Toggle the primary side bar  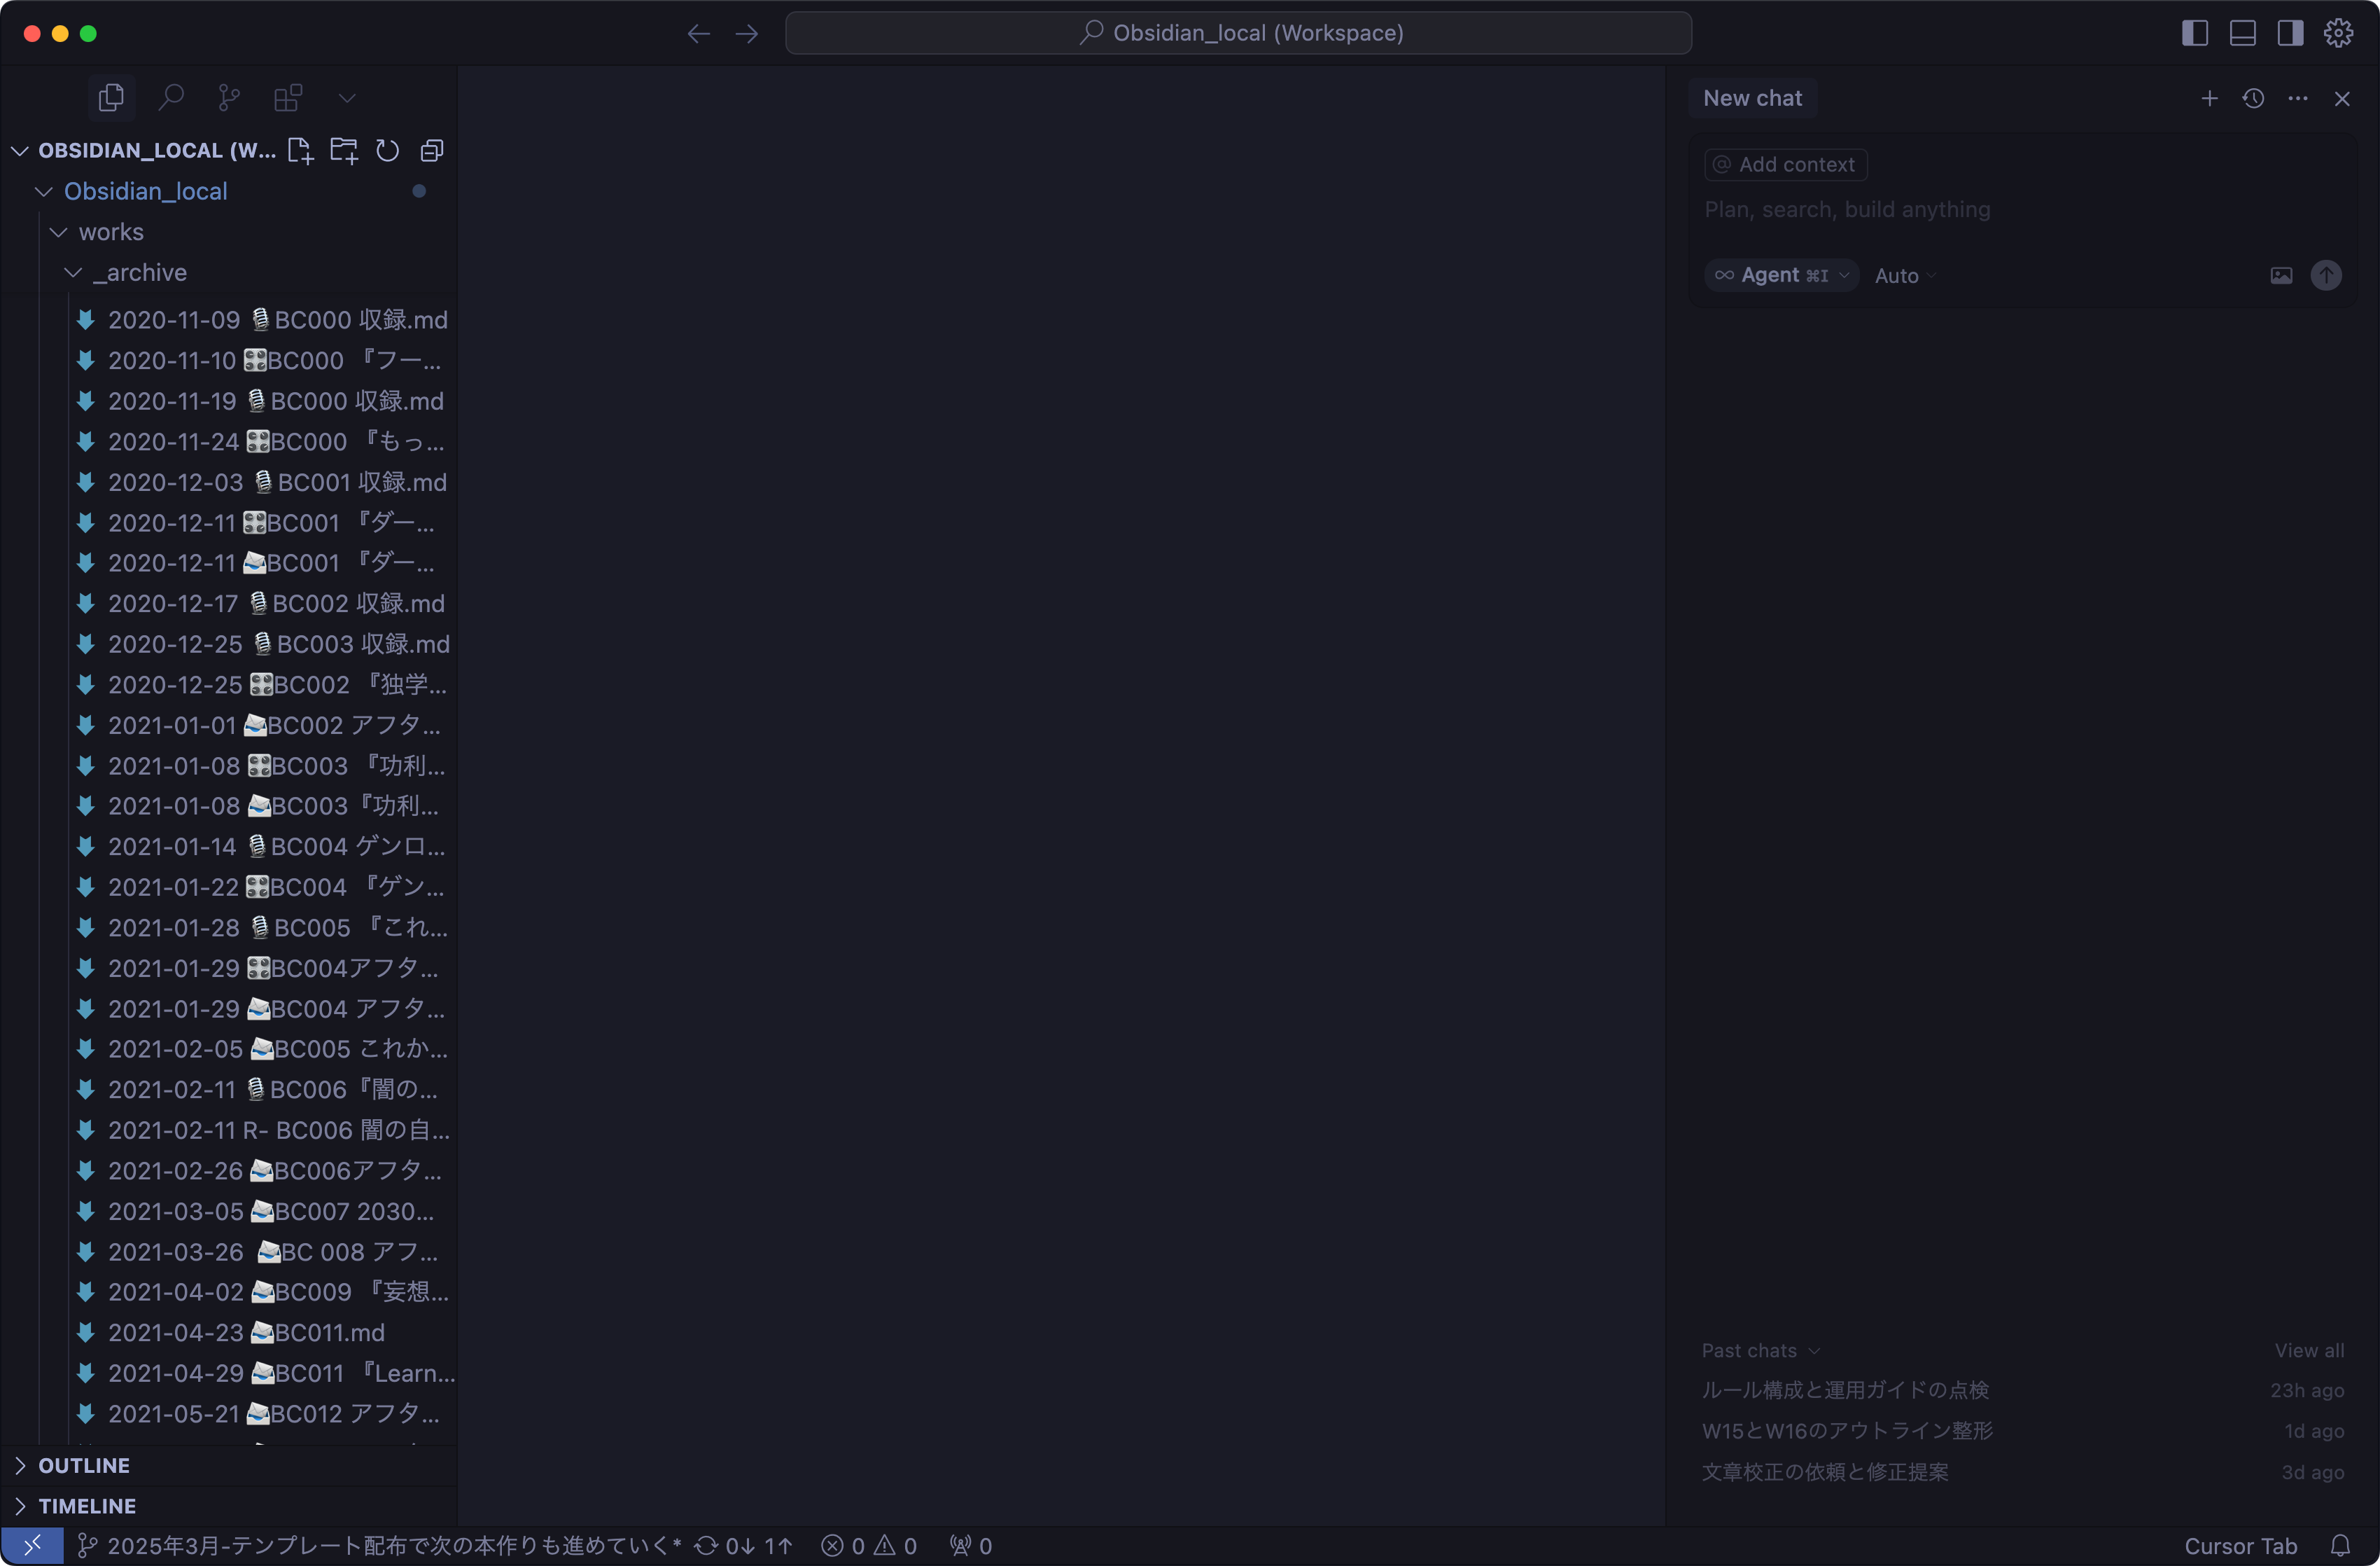click(2195, 33)
